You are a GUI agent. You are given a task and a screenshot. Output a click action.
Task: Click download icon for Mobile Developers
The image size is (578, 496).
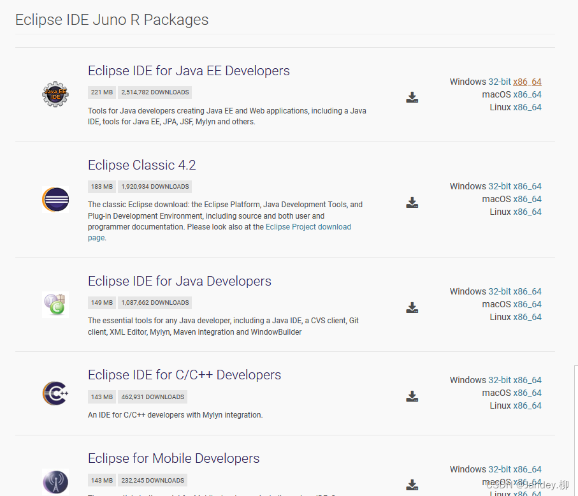pos(412,485)
